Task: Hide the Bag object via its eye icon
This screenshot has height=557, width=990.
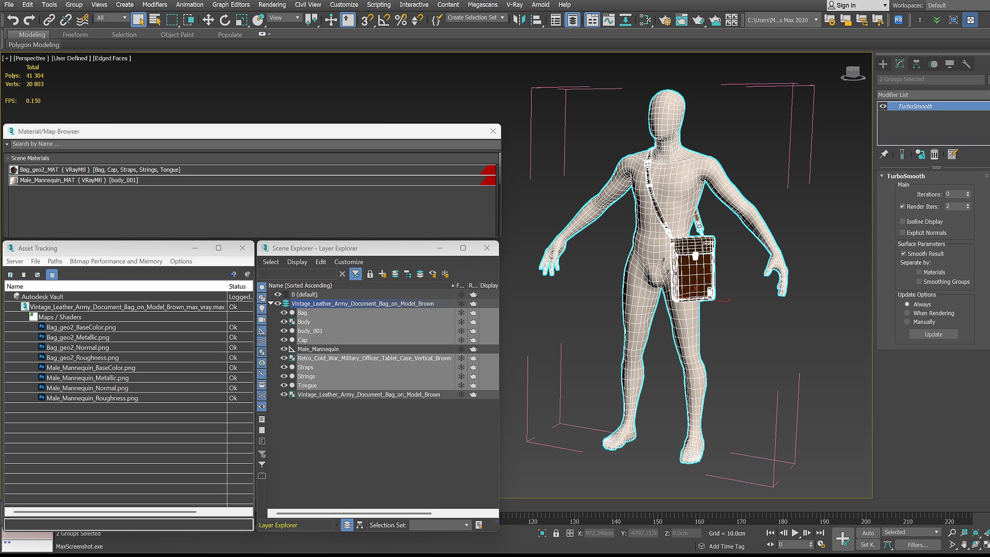Action: click(x=284, y=313)
